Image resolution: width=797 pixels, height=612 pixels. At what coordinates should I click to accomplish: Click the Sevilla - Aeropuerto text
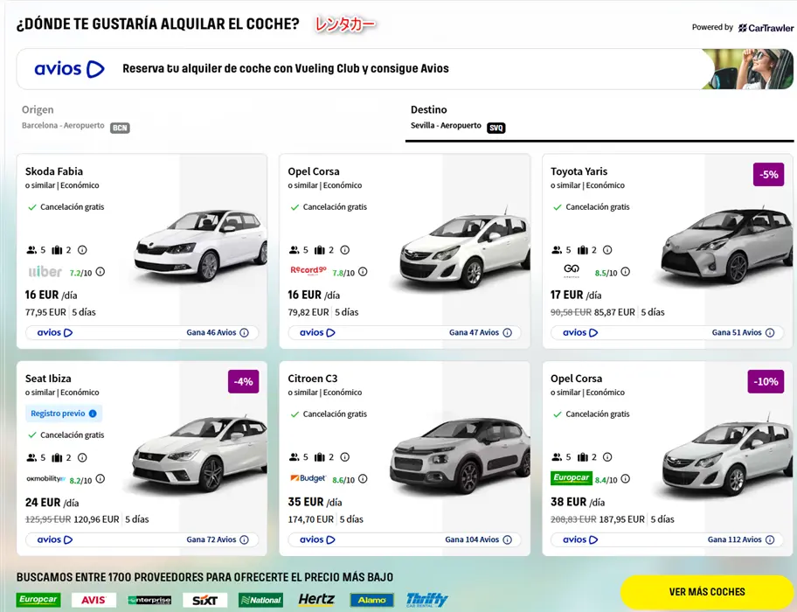click(446, 126)
